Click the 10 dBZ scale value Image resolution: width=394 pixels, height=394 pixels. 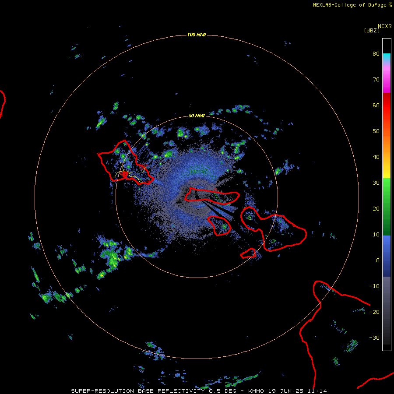376,235
